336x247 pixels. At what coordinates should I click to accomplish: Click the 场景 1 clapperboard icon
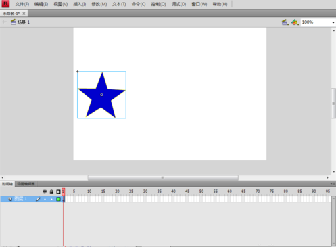(x=14, y=22)
